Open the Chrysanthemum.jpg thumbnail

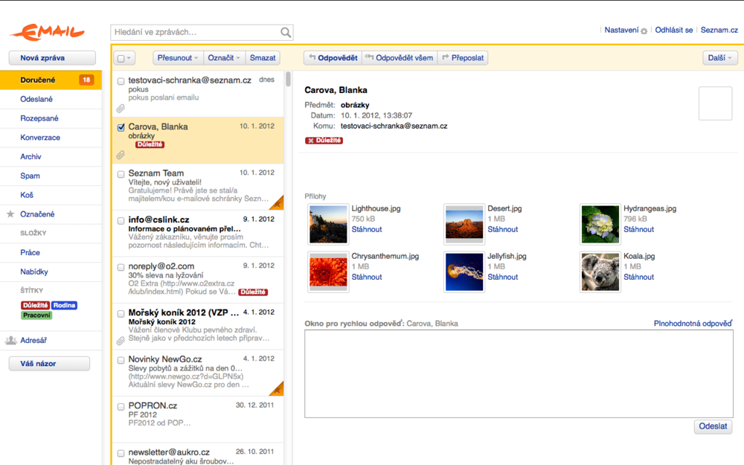(328, 272)
